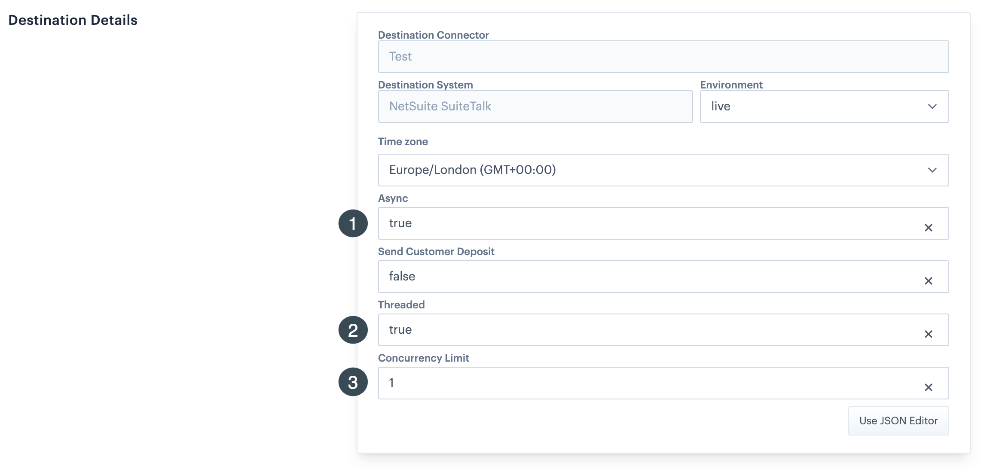Click the NetSuite SuiteTalk Destination System field
Viewport: 984px width, 469px height.
[535, 107]
